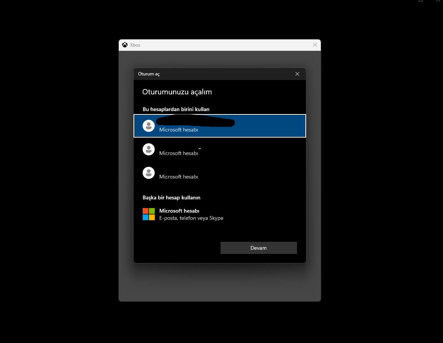Click the Devam button

tap(258, 248)
